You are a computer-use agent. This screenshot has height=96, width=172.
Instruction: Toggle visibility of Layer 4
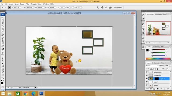(x=147, y=82)
